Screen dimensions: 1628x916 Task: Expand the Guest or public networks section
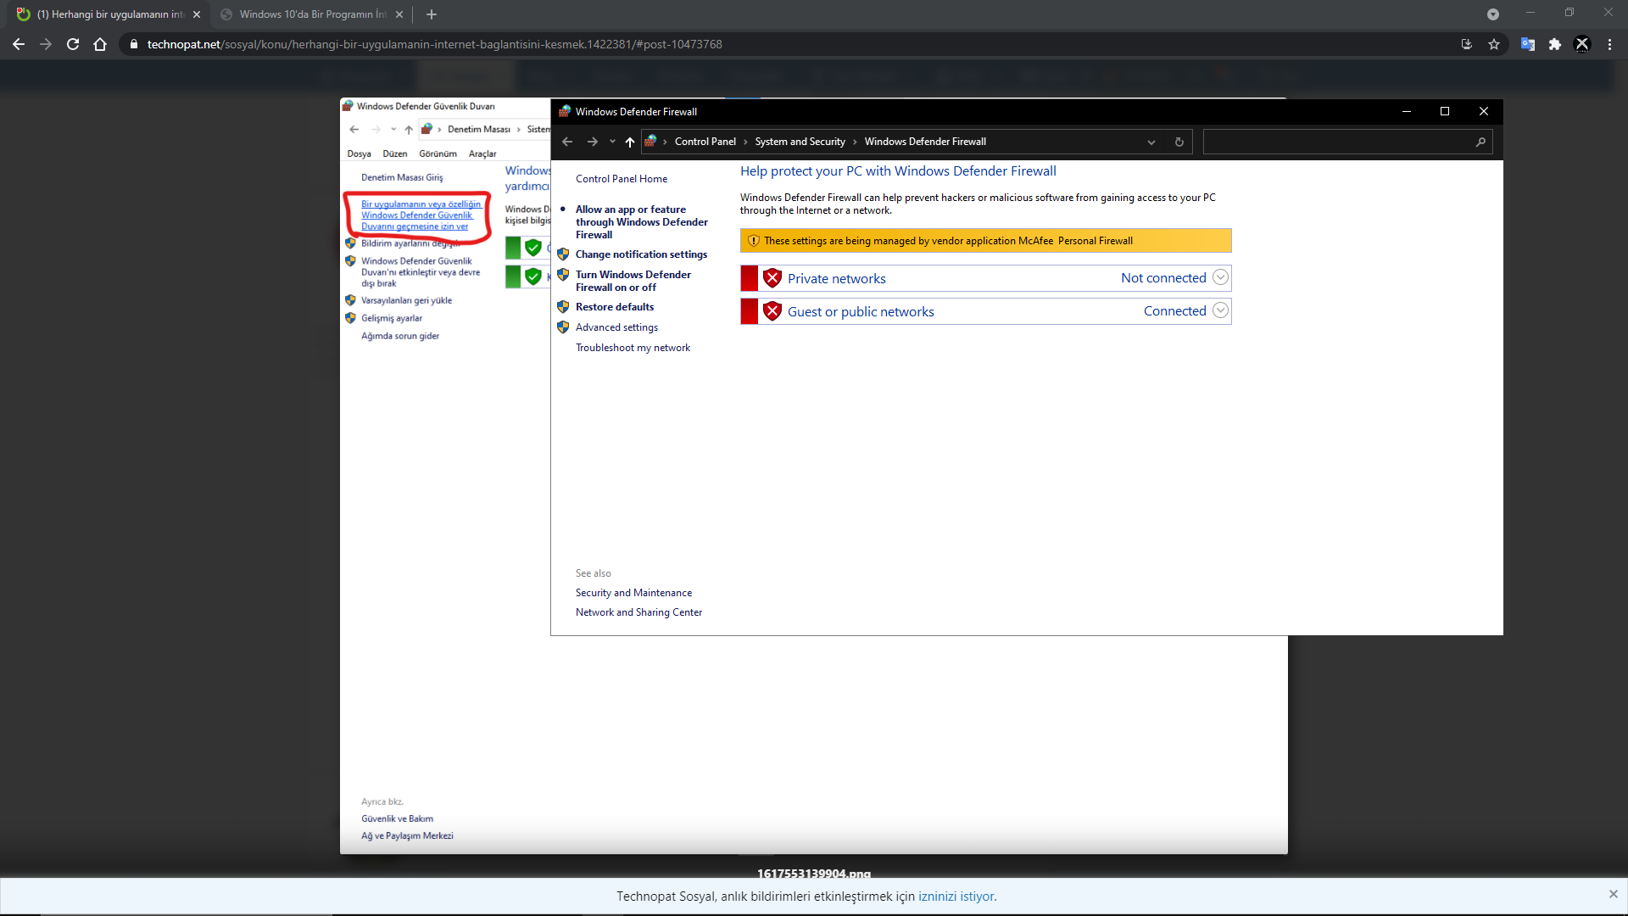click(x=1220, y=310)
